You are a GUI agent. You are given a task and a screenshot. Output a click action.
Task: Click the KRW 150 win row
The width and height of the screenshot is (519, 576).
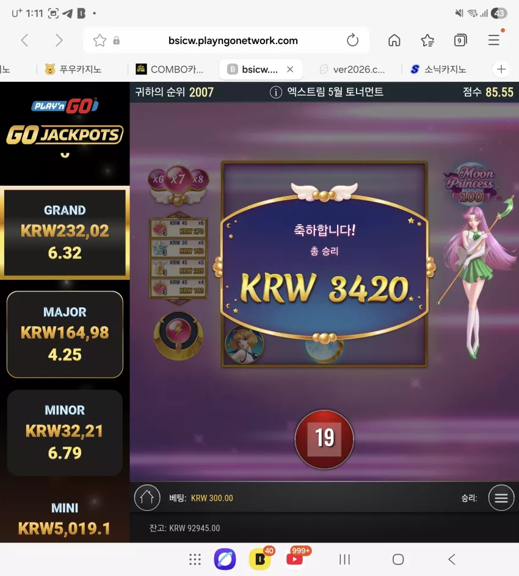click(x=179, y=248)
